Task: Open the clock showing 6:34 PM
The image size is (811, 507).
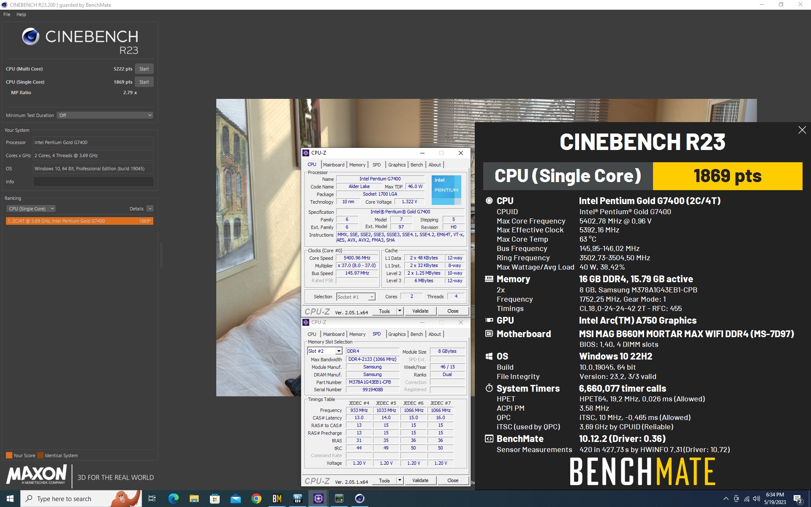Action: coord(775,499)
